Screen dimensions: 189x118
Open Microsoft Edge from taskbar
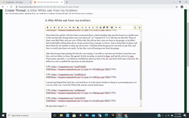(106, 115)
